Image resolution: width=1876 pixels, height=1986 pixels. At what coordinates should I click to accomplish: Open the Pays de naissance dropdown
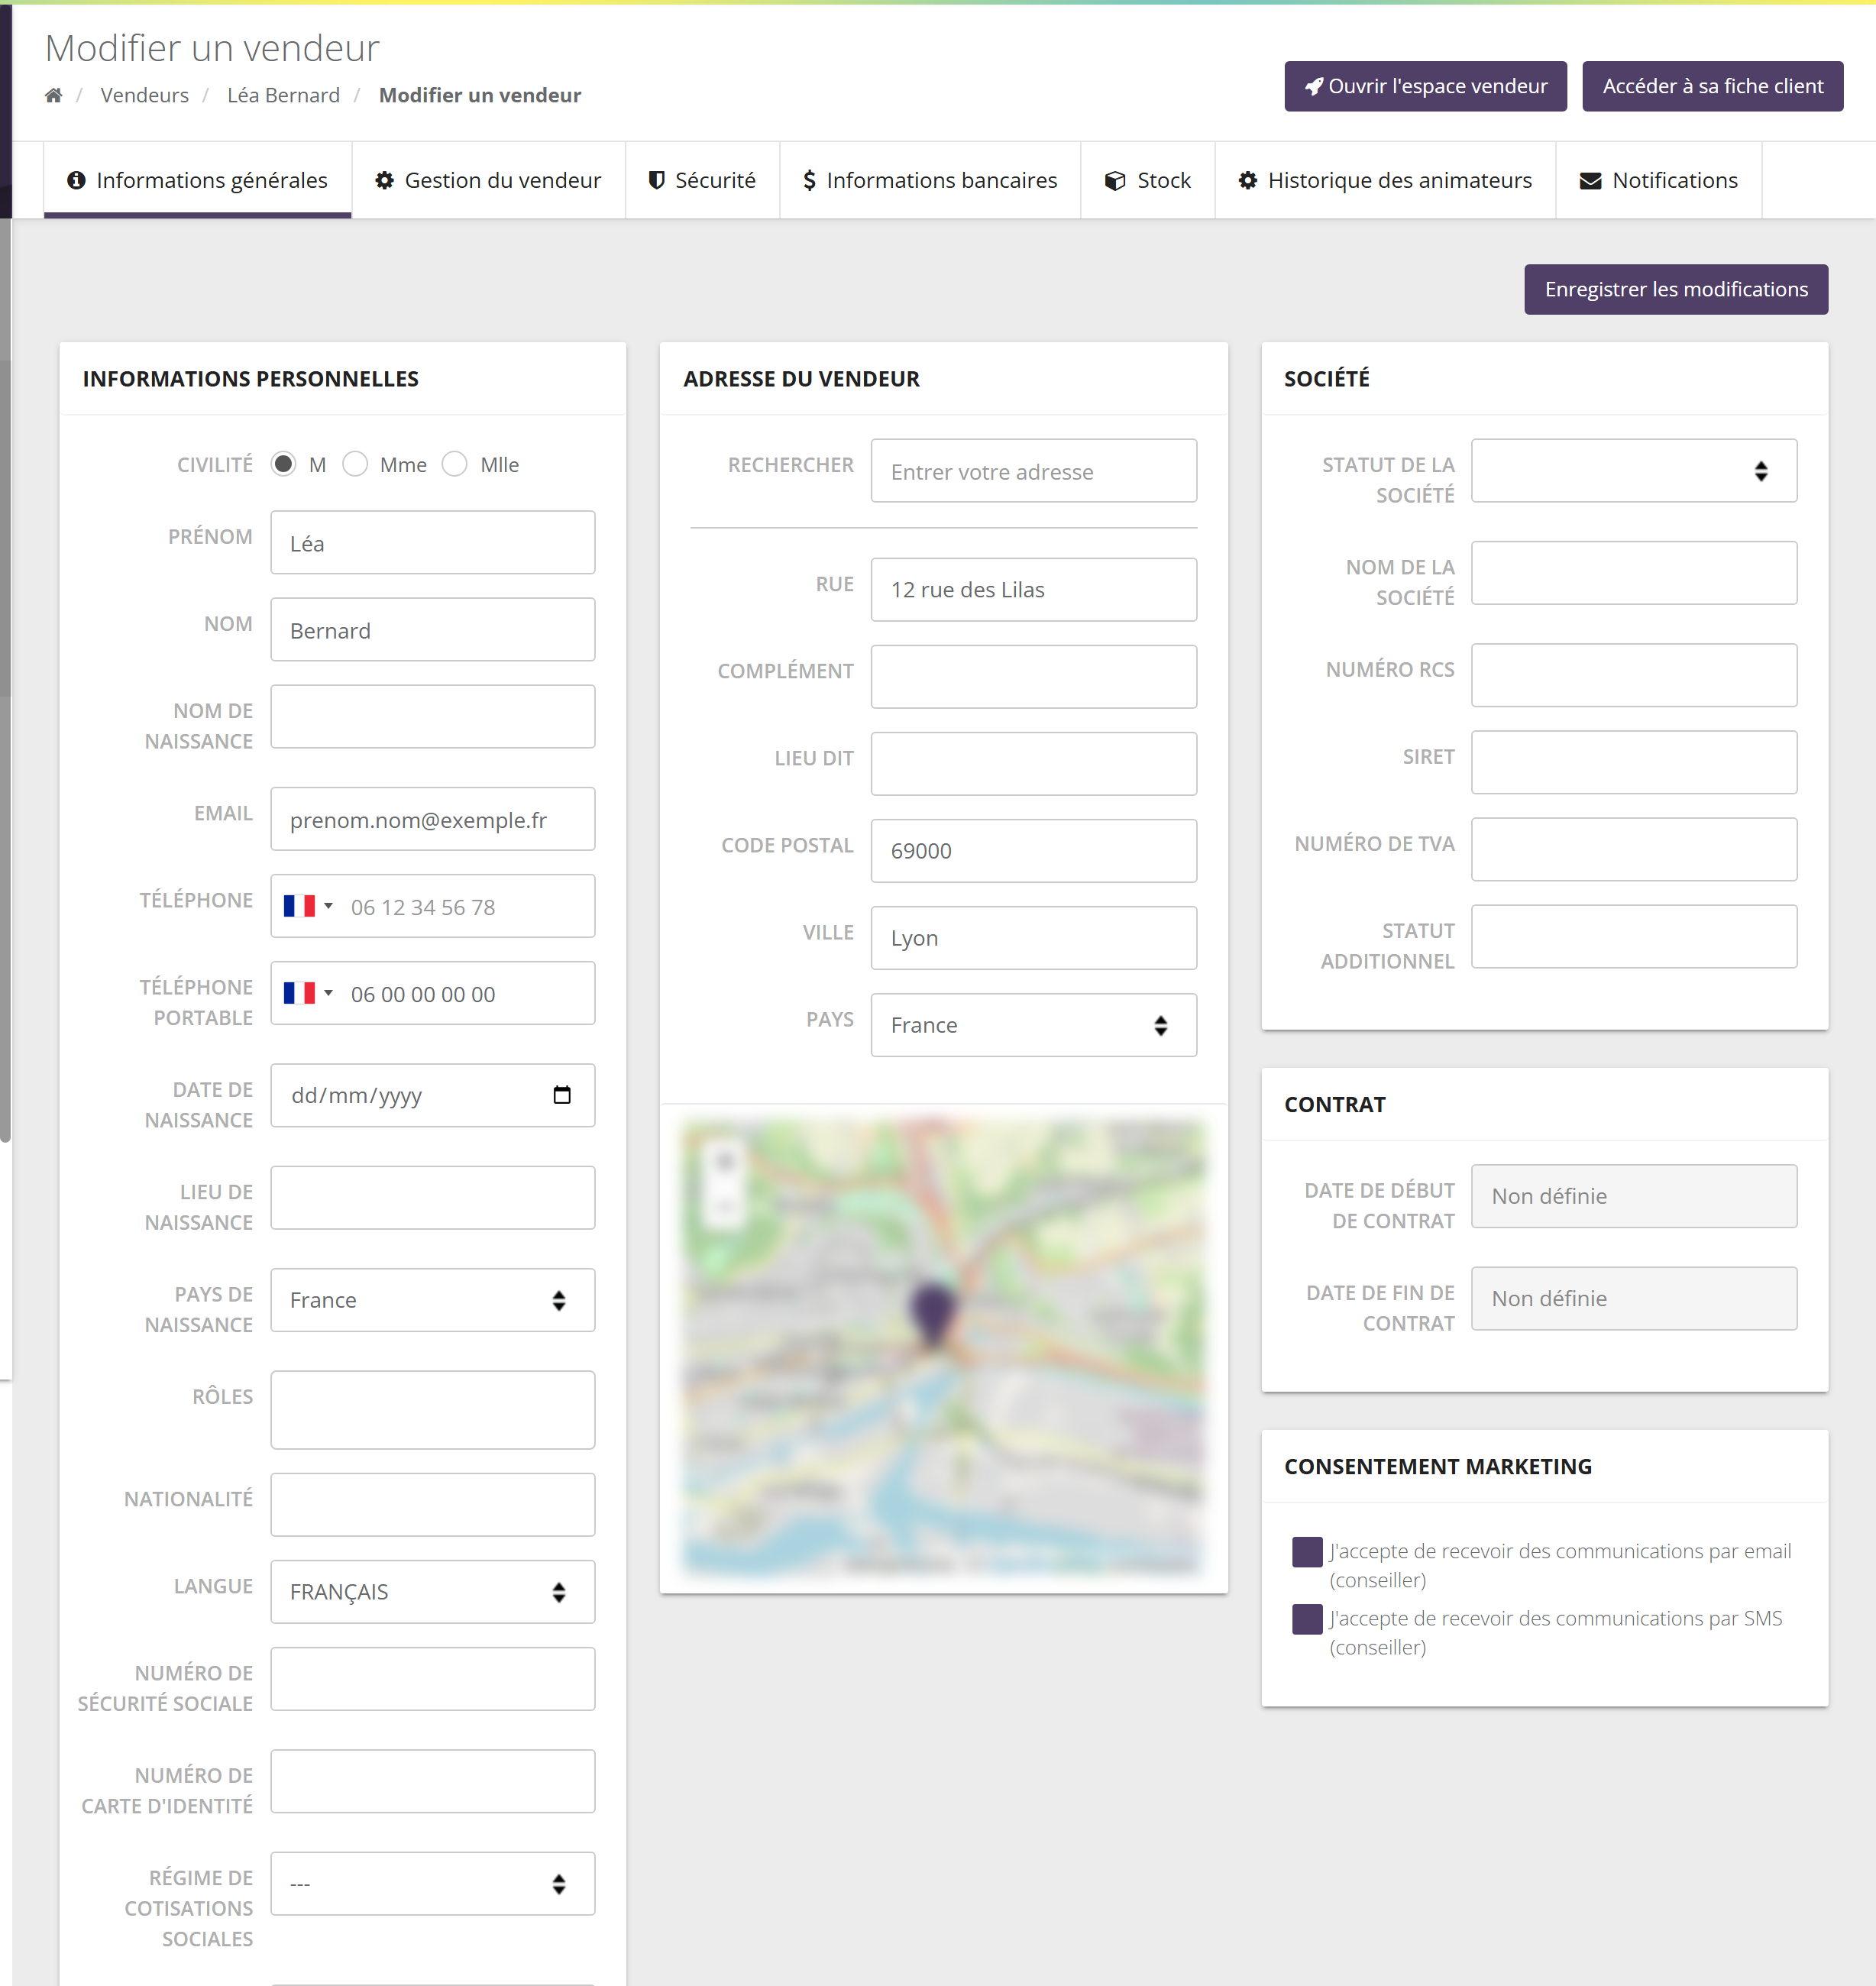432,1299
